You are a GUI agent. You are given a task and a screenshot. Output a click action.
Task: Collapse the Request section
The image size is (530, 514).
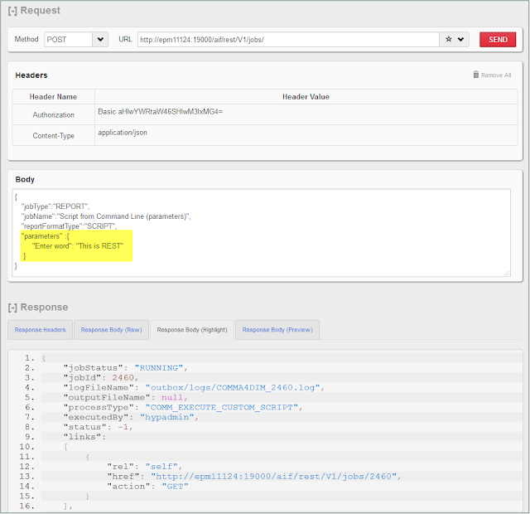click(12, 11)
